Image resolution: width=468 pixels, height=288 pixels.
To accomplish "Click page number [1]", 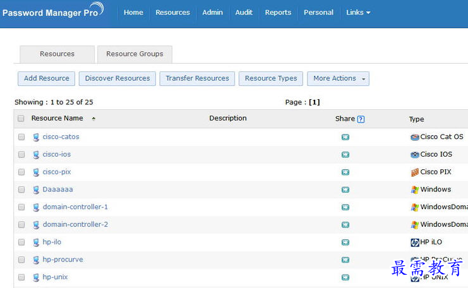I will pyautogui.click(x=315, y=102).
